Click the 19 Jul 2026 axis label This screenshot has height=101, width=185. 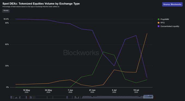136,91
